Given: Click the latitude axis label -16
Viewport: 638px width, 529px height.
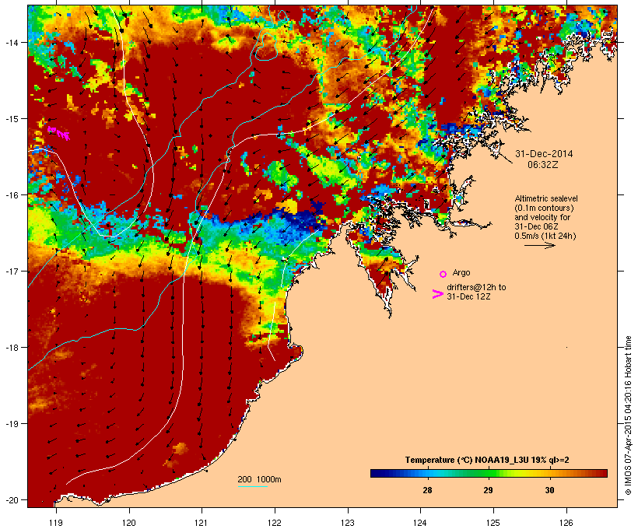Looking at the screenshot, I should [x=11, y=195].
